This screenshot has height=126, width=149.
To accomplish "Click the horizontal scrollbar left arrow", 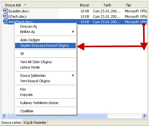I will (x=4, y=116).
